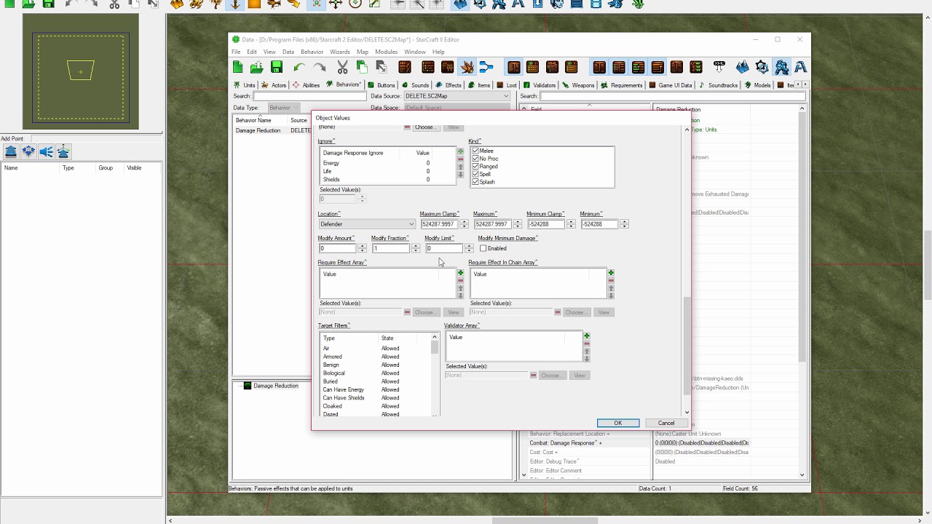
Task: Add entry to Require Effect In Chain Array
Action: click(x=611, y=273)
